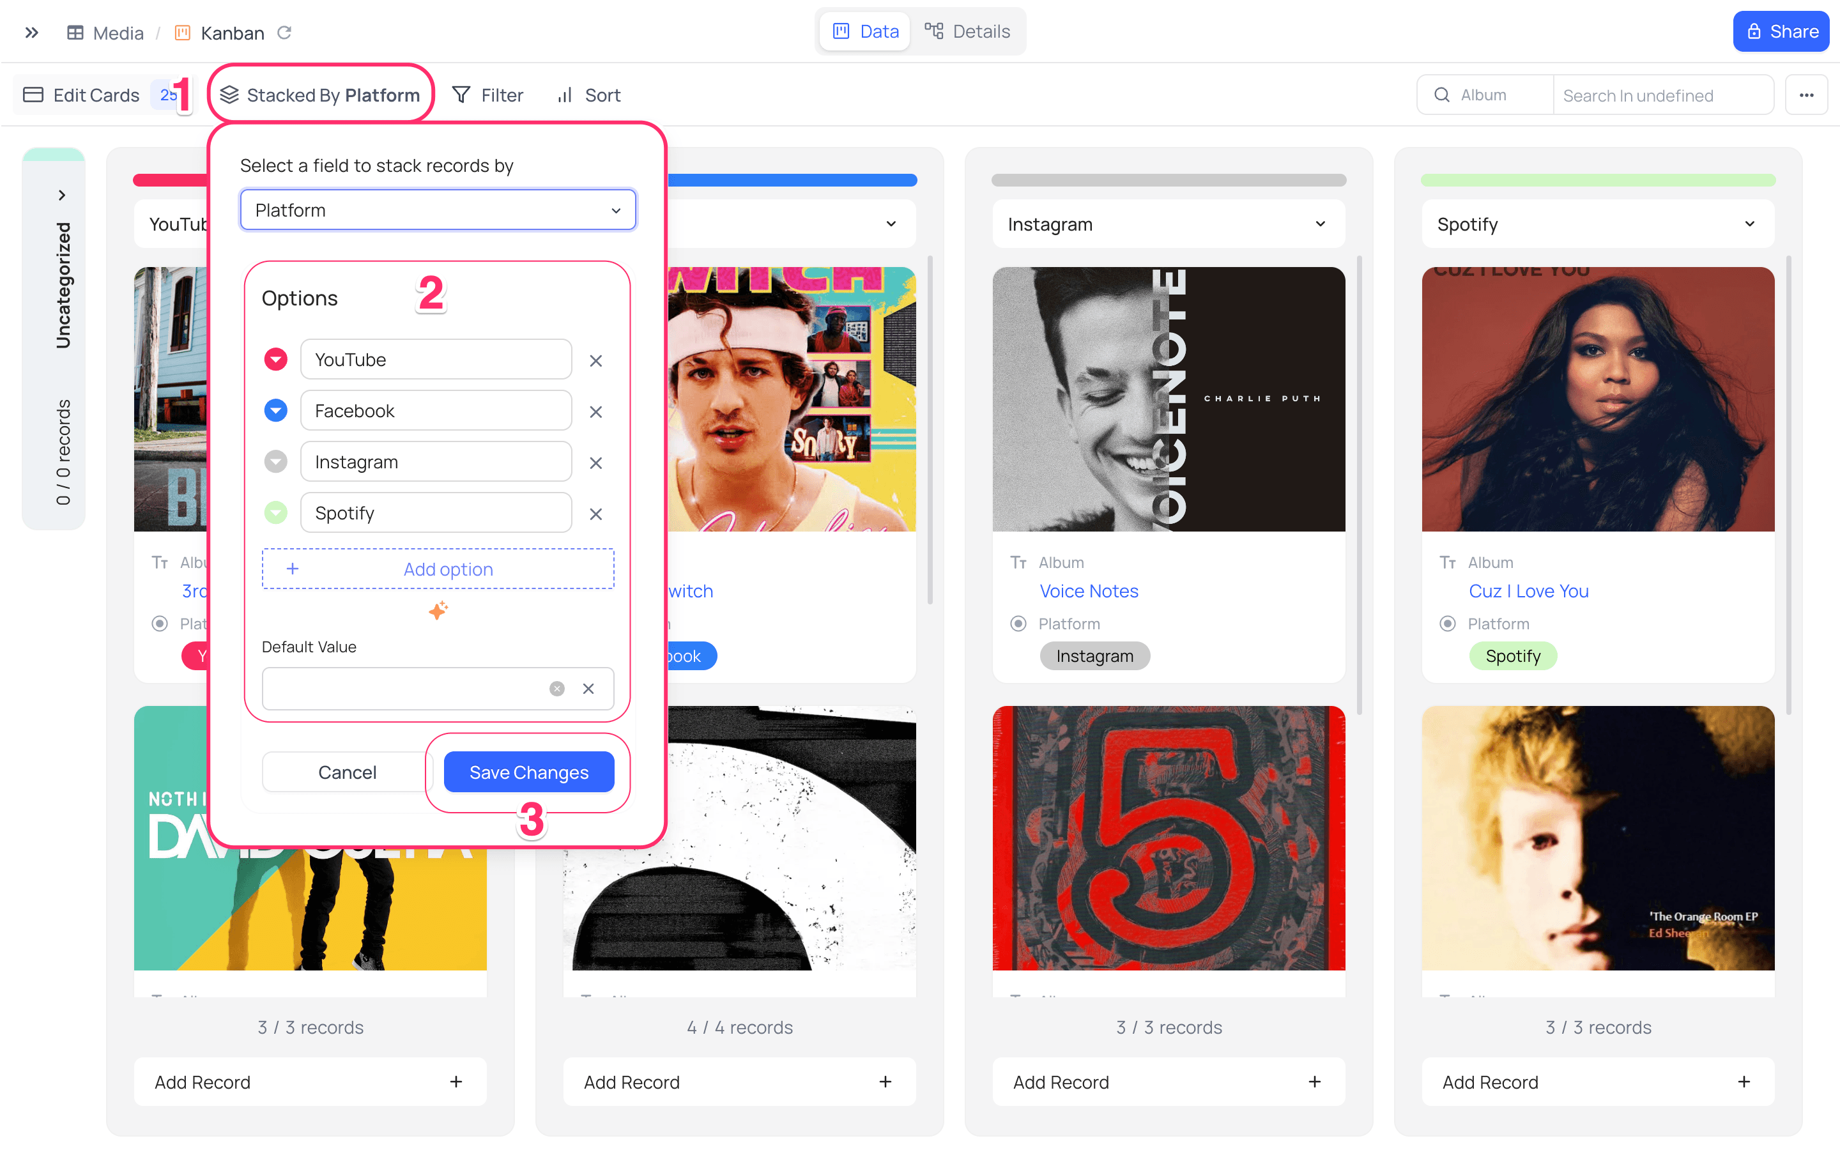Clear the Default Value with X icon

(588, 688)
